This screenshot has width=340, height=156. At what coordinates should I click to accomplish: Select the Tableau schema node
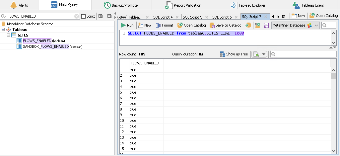click(x=20, y=30)
